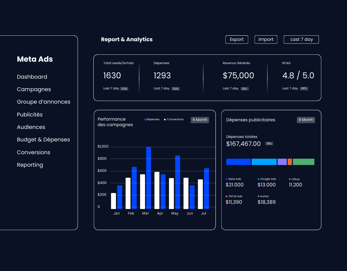
Task: Select Conversions in the sidebar
Action: click(x=34, y=152)
